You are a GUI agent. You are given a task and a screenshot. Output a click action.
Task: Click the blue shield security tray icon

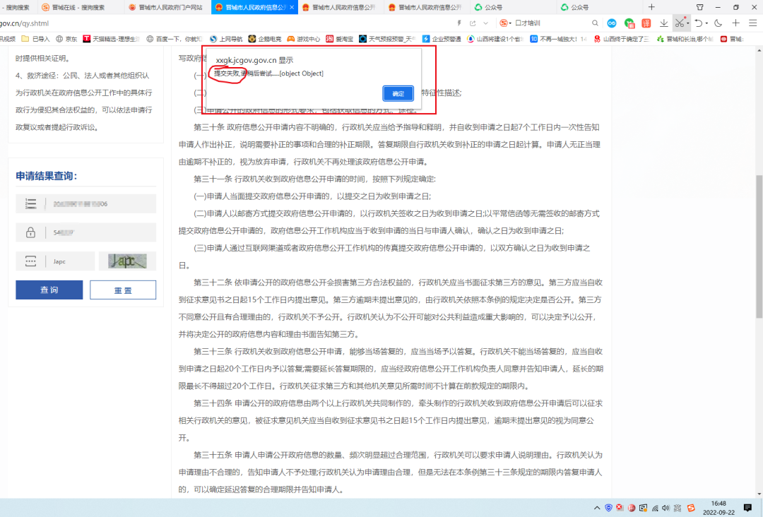coord(608,508)
